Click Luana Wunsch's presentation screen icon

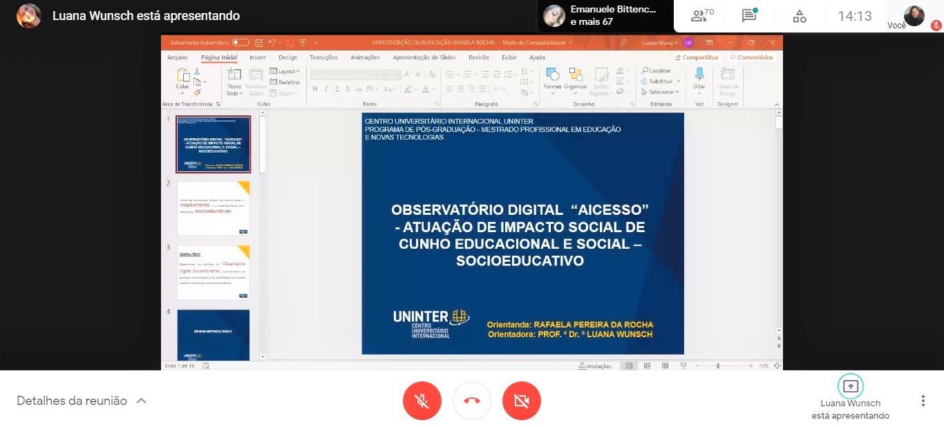coord(850,386)
